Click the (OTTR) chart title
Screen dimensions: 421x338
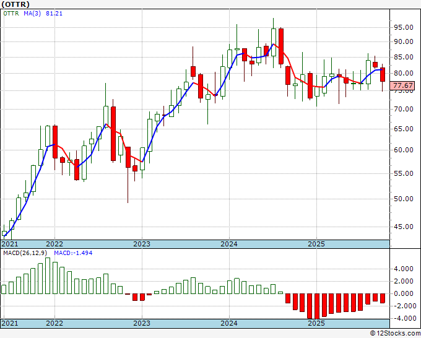pyautogui.click(x=15, y=4)
